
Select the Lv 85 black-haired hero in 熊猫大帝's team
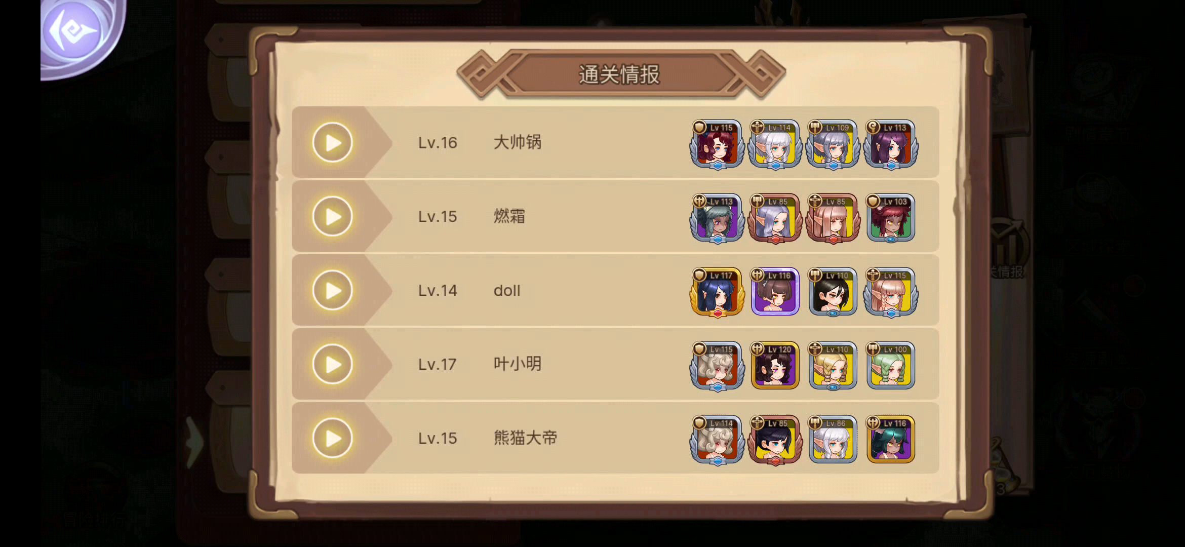(775, 440)
